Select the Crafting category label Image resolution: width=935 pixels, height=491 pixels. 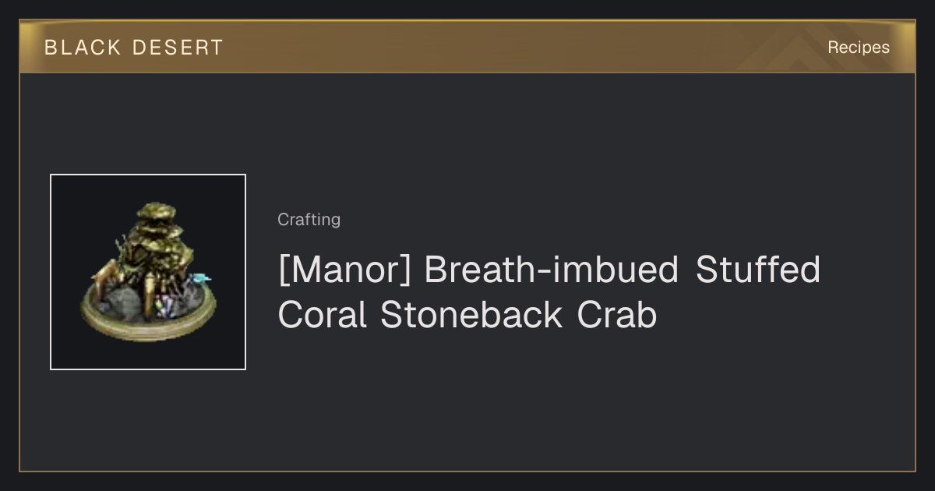point(309,220)
